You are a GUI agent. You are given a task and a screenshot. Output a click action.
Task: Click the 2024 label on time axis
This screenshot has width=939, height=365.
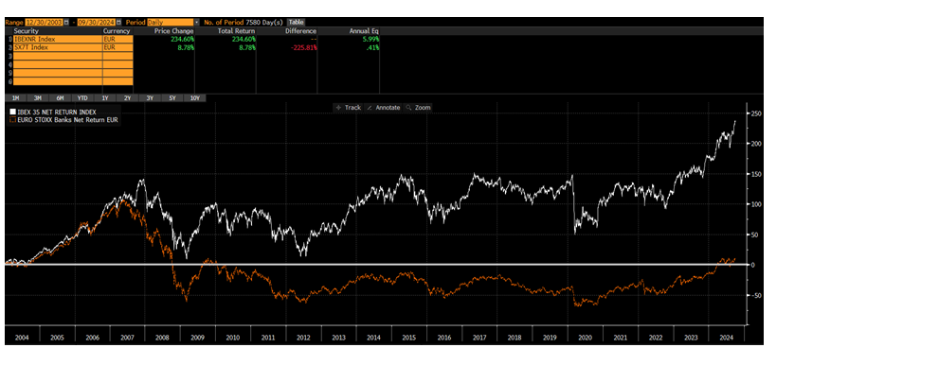click(x=727, y=337)
